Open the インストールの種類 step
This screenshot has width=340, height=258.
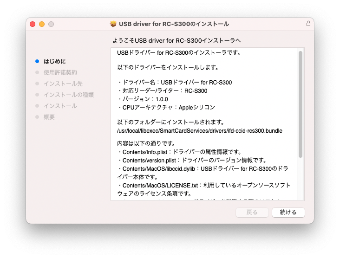[x=69, y=95]
